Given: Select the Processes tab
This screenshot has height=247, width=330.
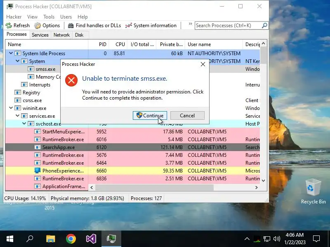Looking at the screenshot, I should click(16, 34).
